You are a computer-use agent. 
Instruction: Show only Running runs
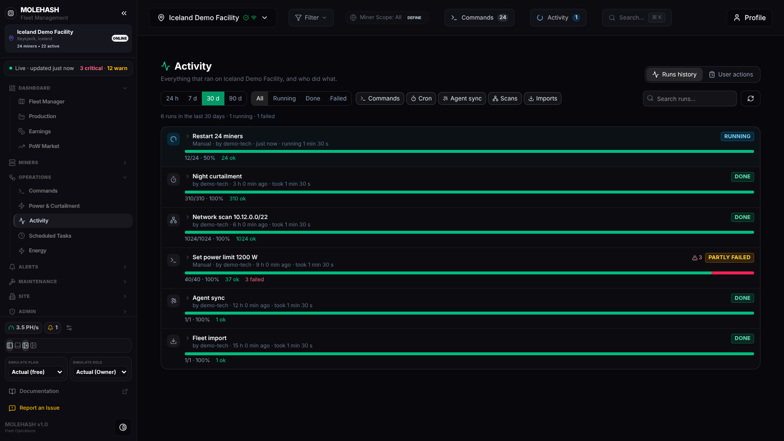click(x=284, y=98)
